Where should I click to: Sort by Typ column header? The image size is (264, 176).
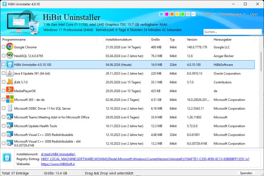tap(176, 40)
